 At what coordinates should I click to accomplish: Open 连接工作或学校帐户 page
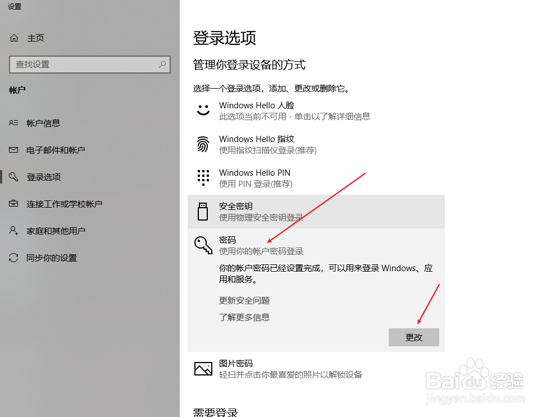point(64,204)
